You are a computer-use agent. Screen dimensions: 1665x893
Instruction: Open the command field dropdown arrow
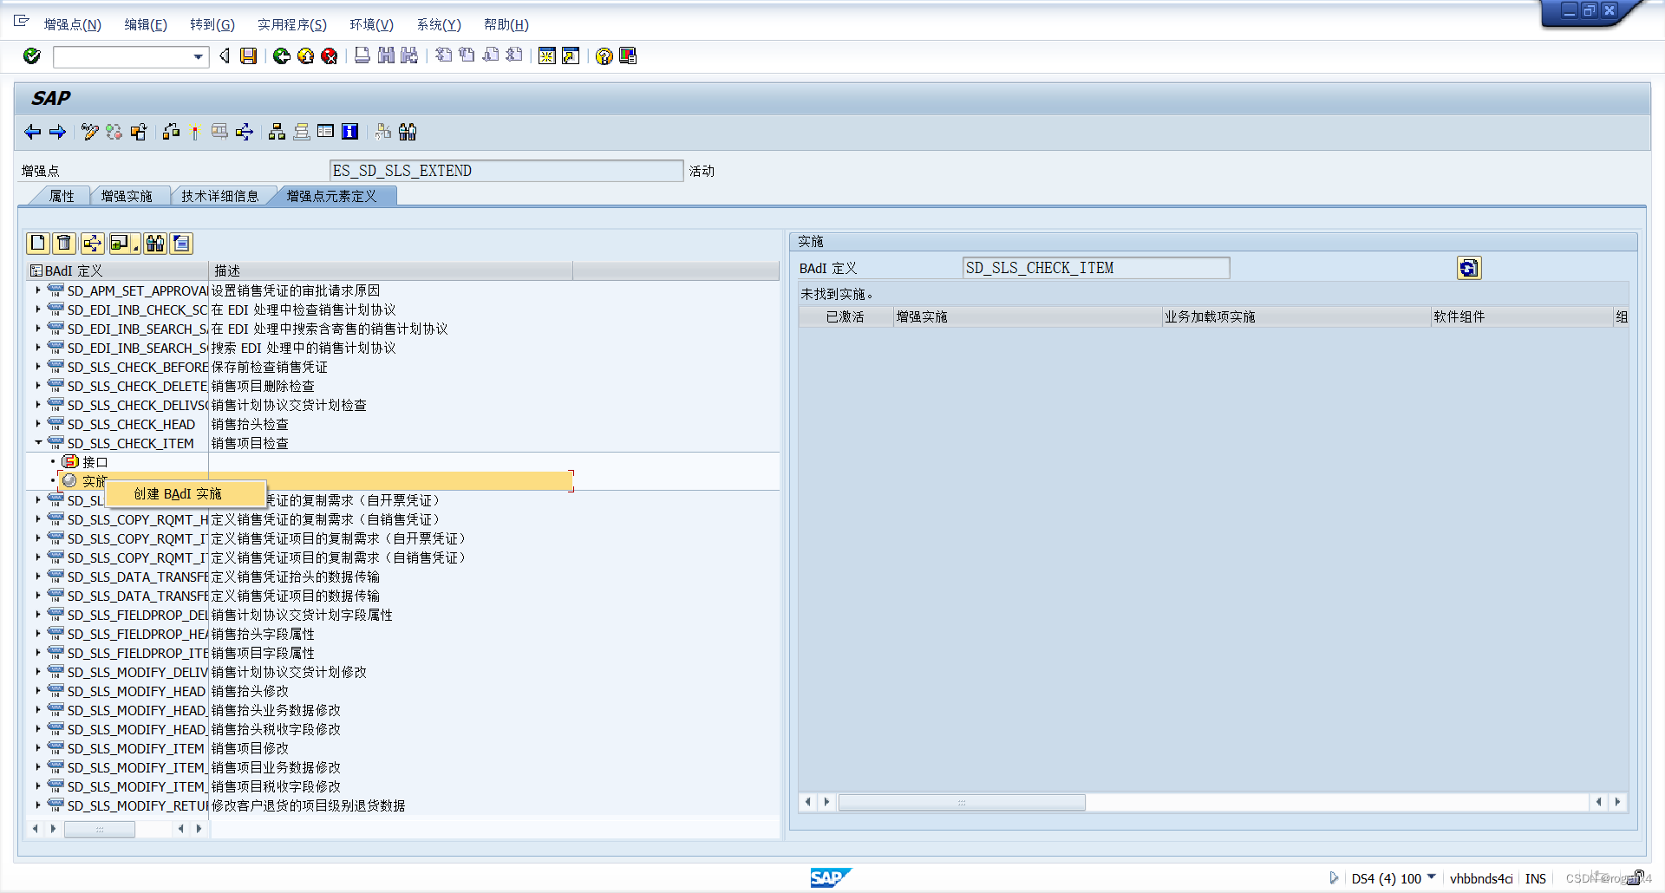click(x=199, y=57)
